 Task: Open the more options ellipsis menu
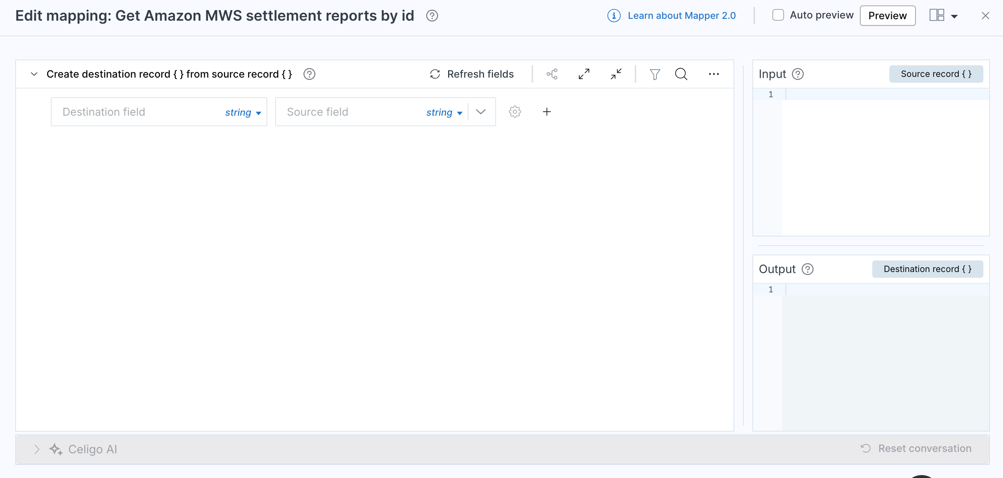(x=713, y=74)
